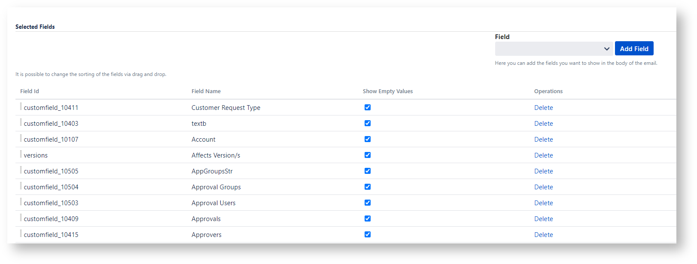Viewport: 697px width, 264px height.
Task: Remove the AppGroupsStr field via Delete
Action: [543, 171]
